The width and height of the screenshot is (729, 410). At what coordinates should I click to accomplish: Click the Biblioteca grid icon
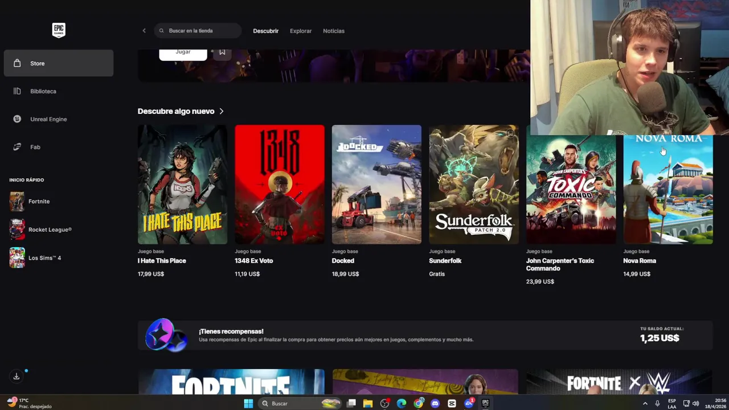[x=17, y=91]
